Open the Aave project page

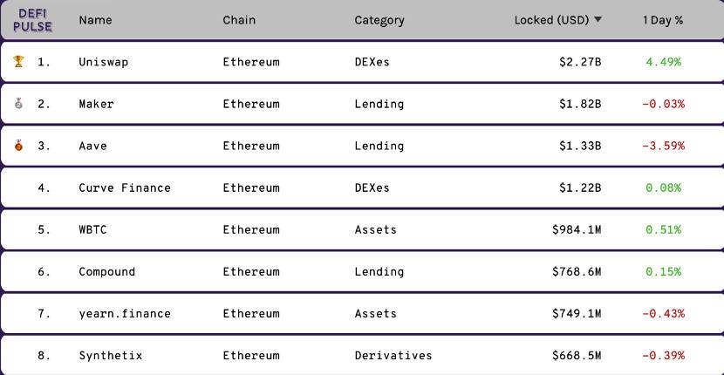pyautogui.click(x=92, y=146)
